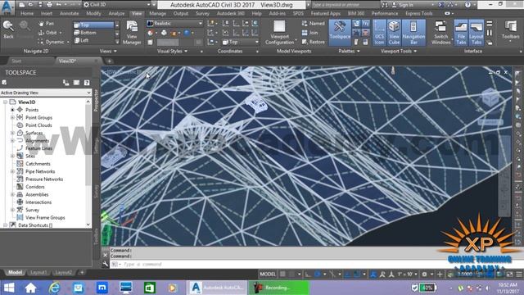The height and width of the screenshot is (295, 524).
Task: Select the Pan tool
Action: pyautogui.click(x=46, y=24)
